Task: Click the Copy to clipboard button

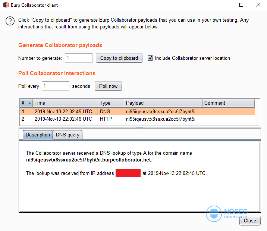Action: 119,58
